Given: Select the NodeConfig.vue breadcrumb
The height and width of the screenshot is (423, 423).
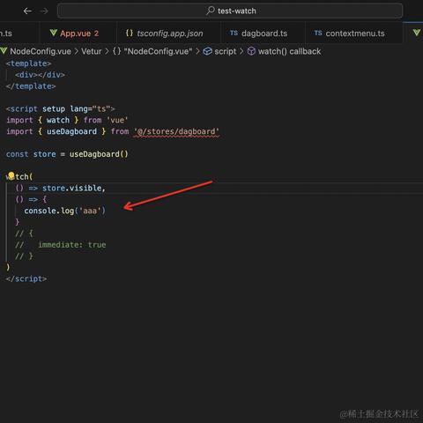Looking at the screenshot, I should pyautogui.click(x=41, y=51).
